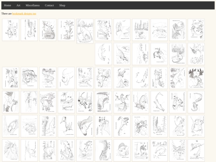Follow the 'bookmark designs too' link

pos(24,14)
